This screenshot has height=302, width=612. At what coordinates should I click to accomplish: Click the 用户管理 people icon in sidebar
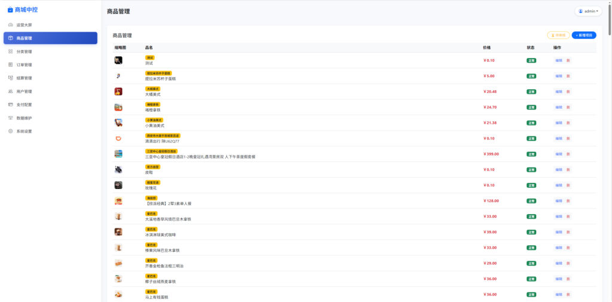11,91
